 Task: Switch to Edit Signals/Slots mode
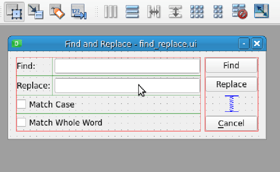pyautogui.click(x=36, y=12)
